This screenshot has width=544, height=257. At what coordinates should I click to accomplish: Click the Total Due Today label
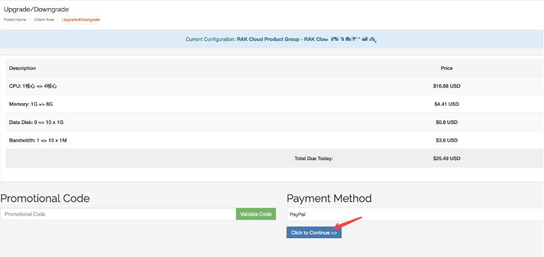314,158
